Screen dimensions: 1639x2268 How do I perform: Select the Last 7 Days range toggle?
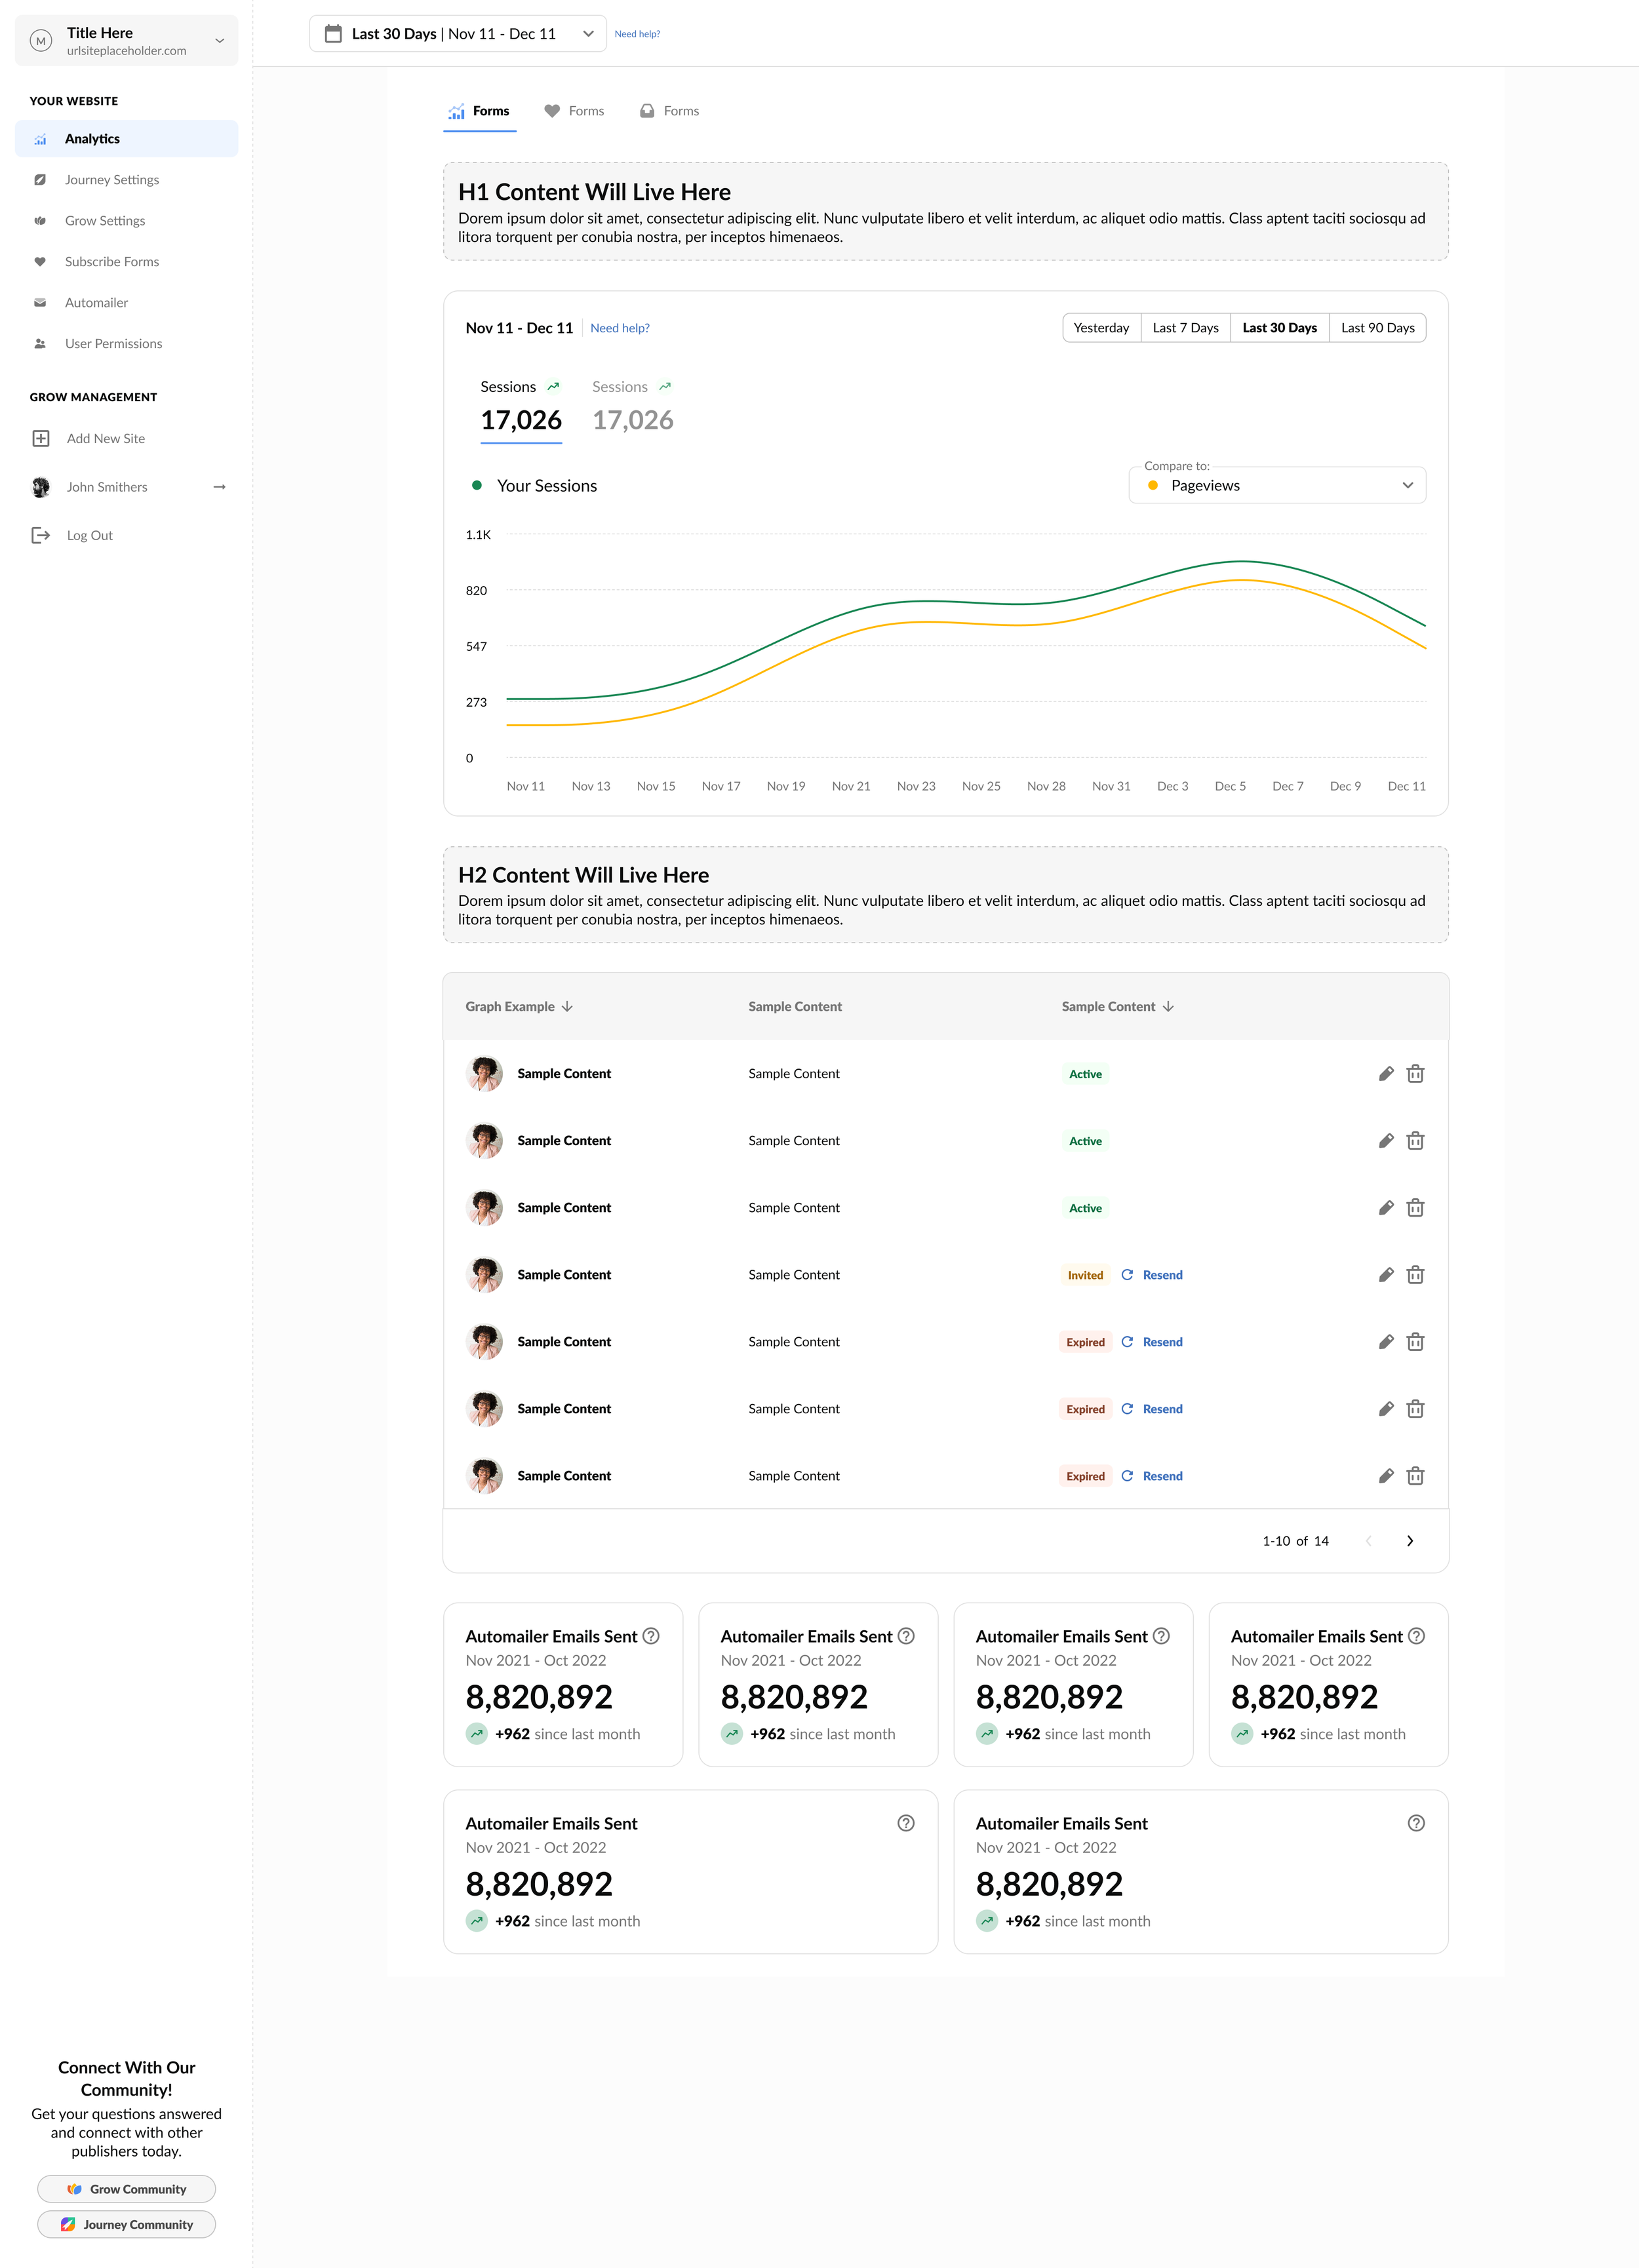pos(1185,328)
